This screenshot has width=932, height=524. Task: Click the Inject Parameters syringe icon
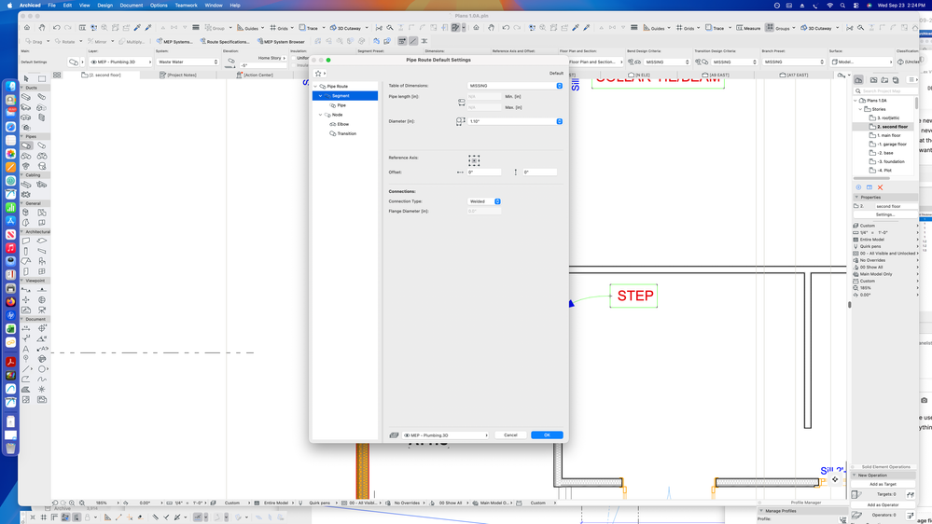coord(148,28)
